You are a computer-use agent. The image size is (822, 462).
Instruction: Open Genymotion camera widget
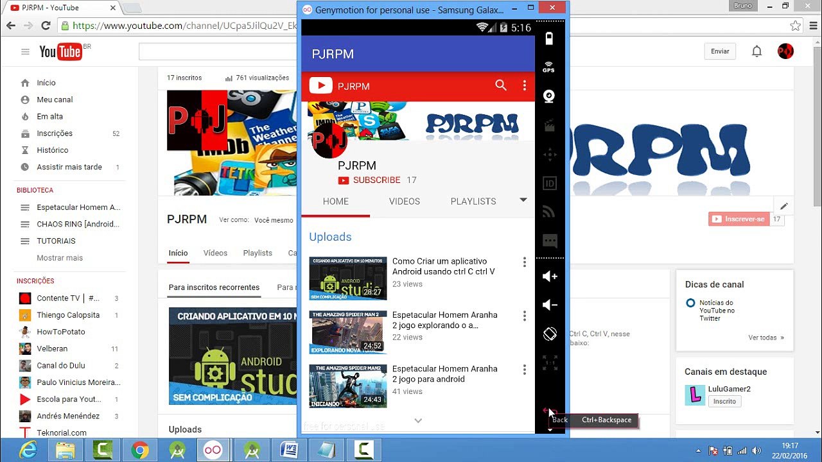tap(549, 96)
